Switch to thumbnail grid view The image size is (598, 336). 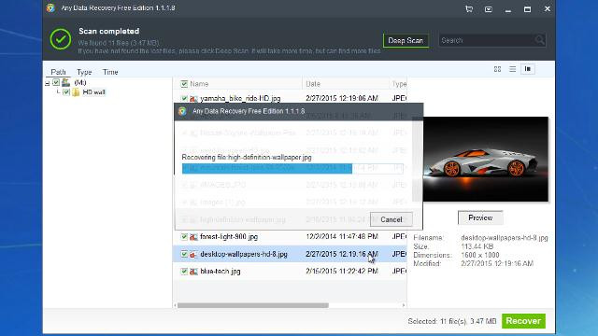coord(497,69)
